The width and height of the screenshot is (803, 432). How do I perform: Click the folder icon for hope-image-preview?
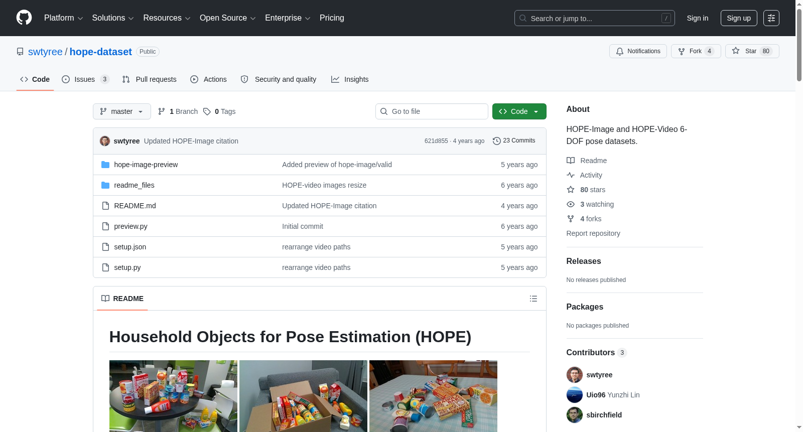pyautogui.click(x=105, y=165)
